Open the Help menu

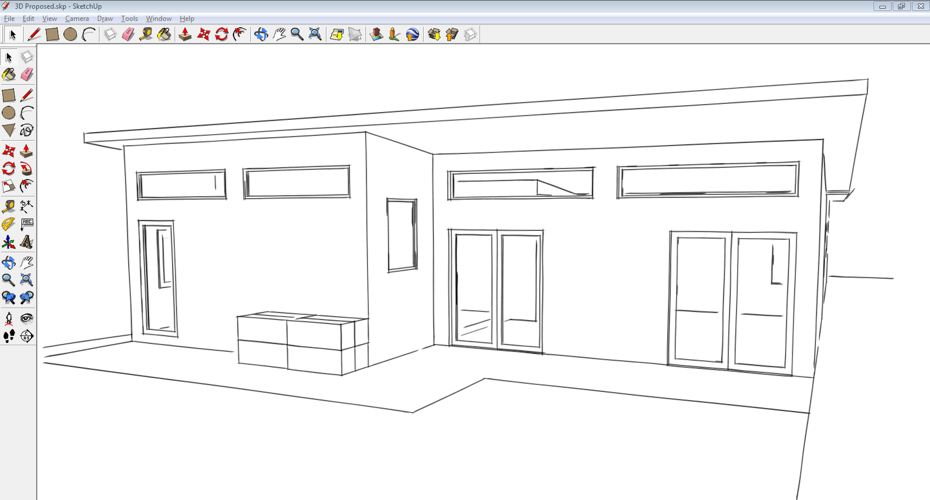point(187,19)
